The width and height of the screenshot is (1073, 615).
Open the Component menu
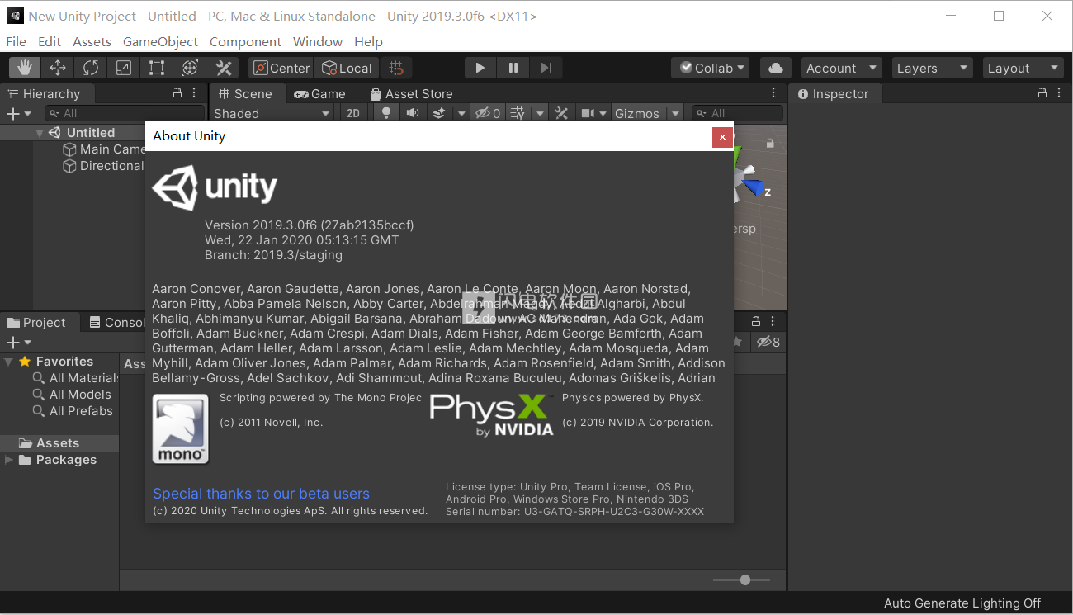click(x=245, y=41)
